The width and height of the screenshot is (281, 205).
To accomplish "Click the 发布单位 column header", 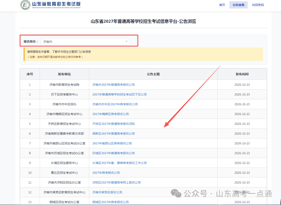I will click(64, 74).
